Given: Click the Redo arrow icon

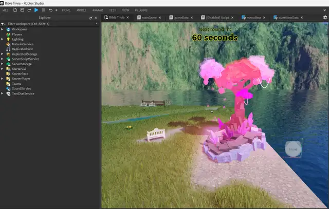Looking at the screenshot, I should pyautogui.click(x=29, y=10).
